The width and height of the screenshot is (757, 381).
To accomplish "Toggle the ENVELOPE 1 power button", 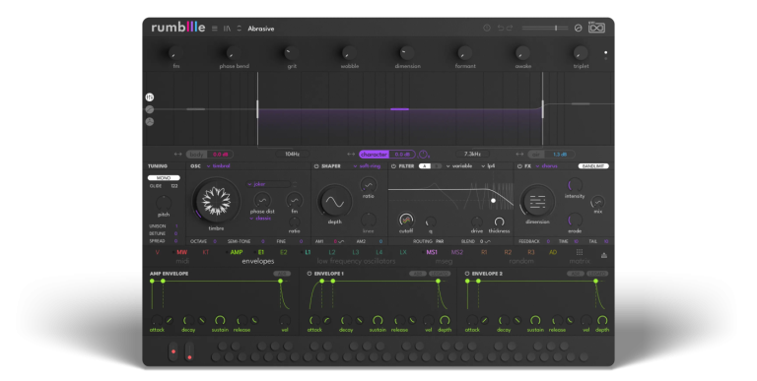I will 310,274.
